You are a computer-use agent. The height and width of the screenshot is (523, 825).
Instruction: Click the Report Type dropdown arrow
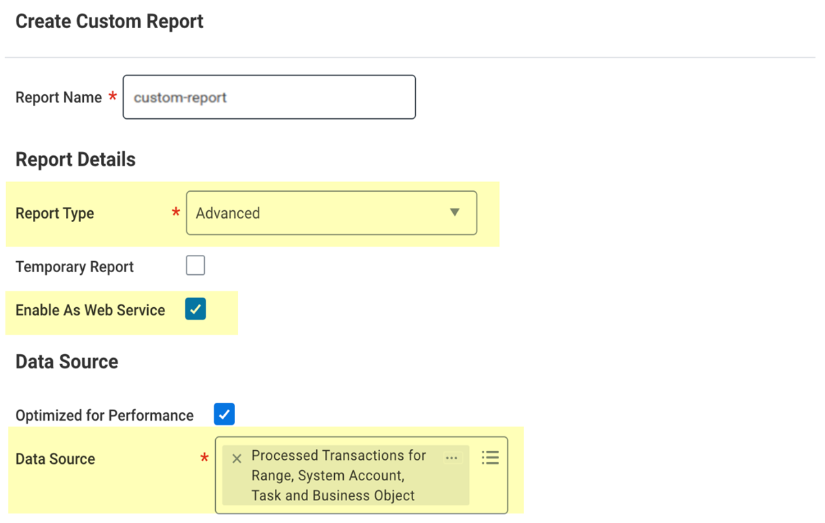coord(454,213)
